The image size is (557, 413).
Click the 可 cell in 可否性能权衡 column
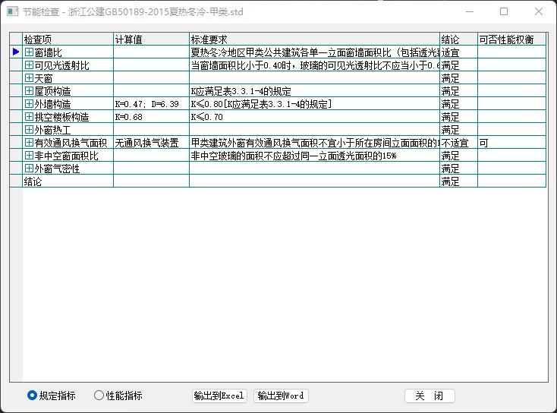483,143
